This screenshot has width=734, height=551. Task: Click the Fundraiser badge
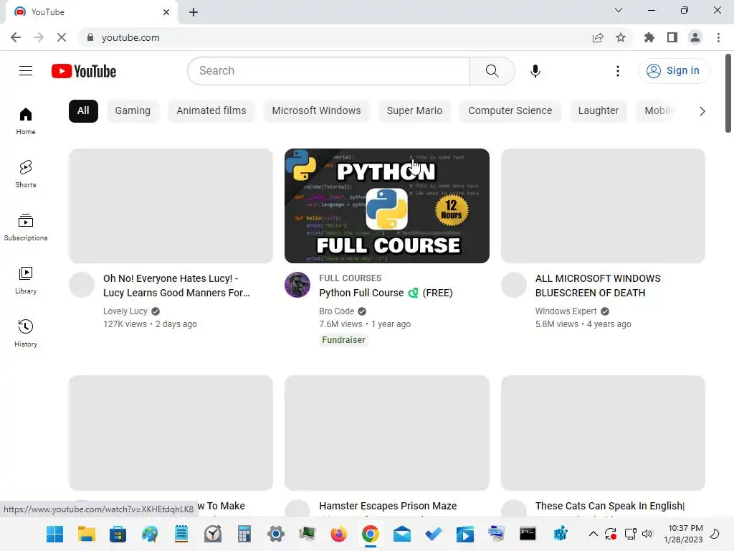[343, 340]
